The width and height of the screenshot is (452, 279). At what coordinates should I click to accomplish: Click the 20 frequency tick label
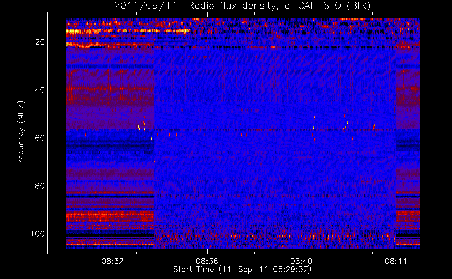[40, 42]
